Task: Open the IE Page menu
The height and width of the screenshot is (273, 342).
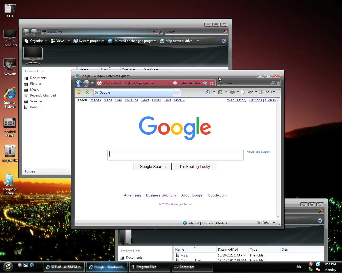Action: point(249,92)
